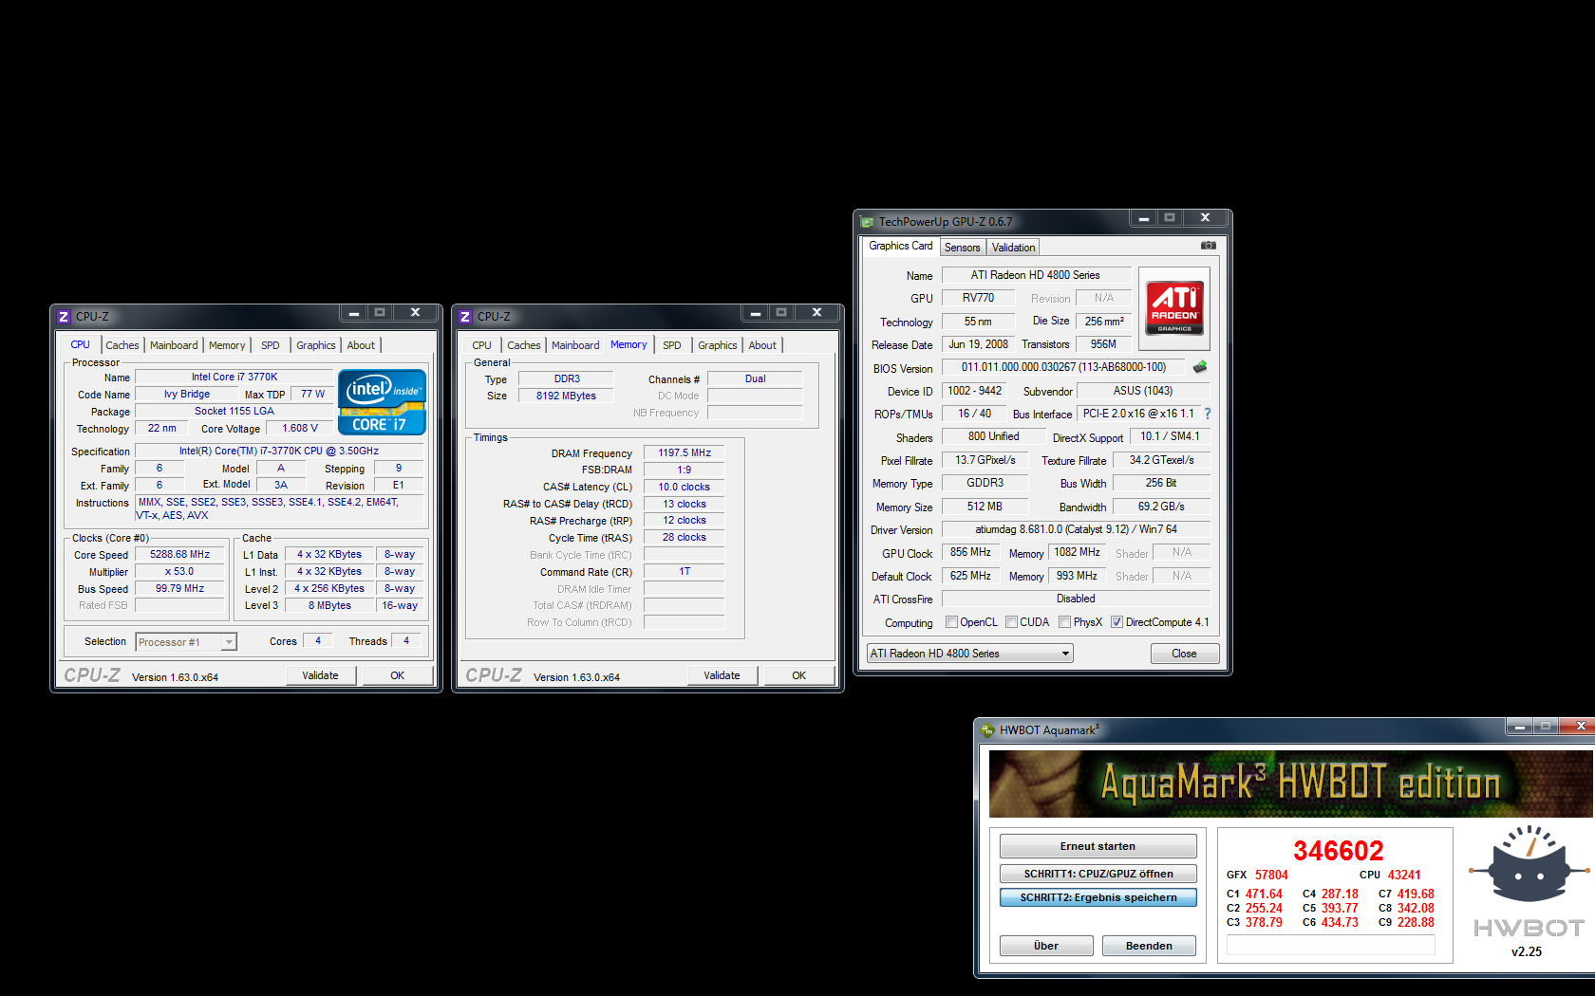Open the SPD tab in left CPU-Z
The width and height of the screenshot is (1595, 996).
[271, 345]
